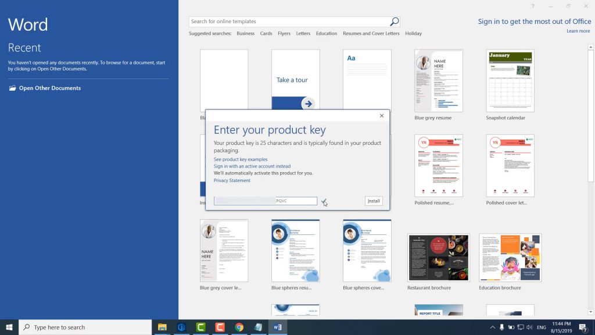Click the Word help question mark icon
The width and height of the screenshot is (595, 335).
coord(533,6)
